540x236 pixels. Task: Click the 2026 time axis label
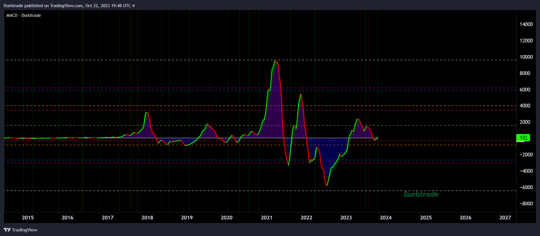pyautogui.click(x=466, y=218)
